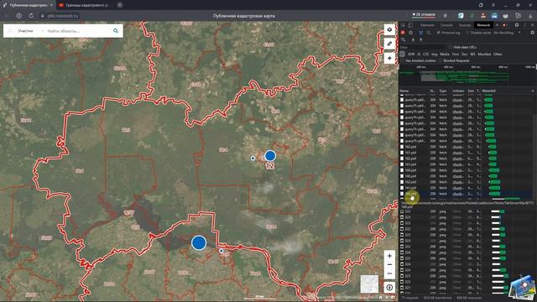The width and height of the screenshot is (537, 302).
Task: Reload the page with browser refresh icon
Action: click(31, 16)
